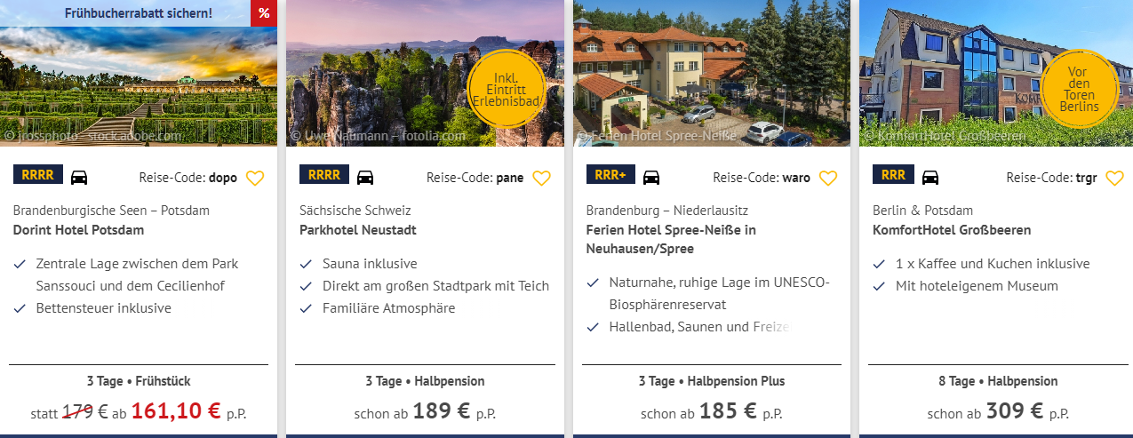The image size is (1133, 438).
Task: Click car icon on Dorint Hotel card
Action: pyautogui.click(x=79, y=177)
